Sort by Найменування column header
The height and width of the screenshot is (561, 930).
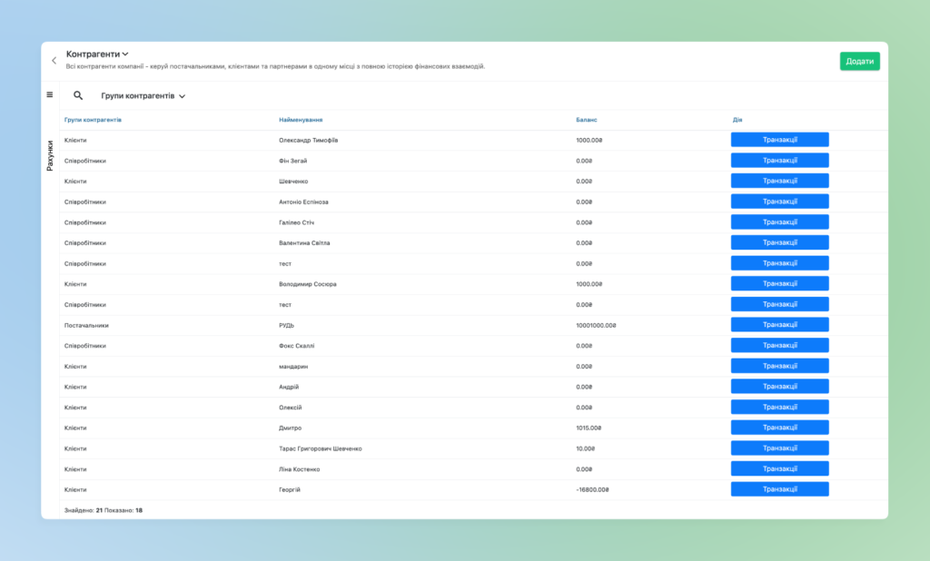pos(301,120)
